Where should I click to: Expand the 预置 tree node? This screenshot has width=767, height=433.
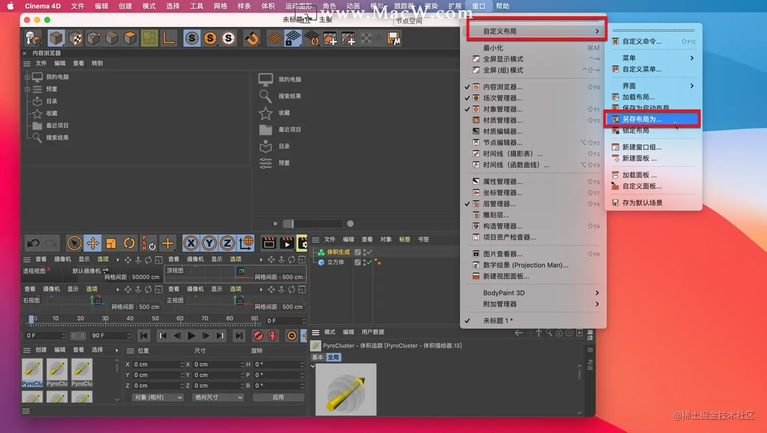pos(27,89)
